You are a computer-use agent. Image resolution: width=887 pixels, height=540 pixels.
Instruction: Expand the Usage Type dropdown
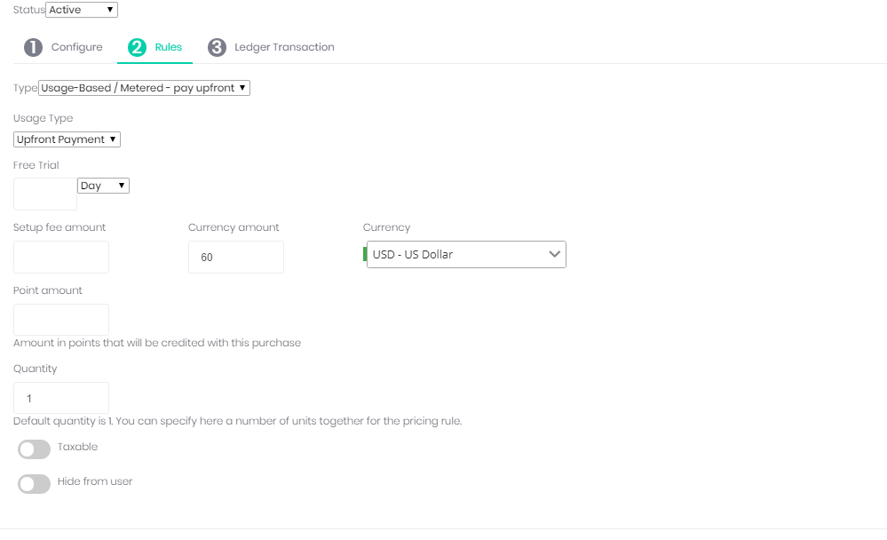pyautogui.click(x=67, y=139)
